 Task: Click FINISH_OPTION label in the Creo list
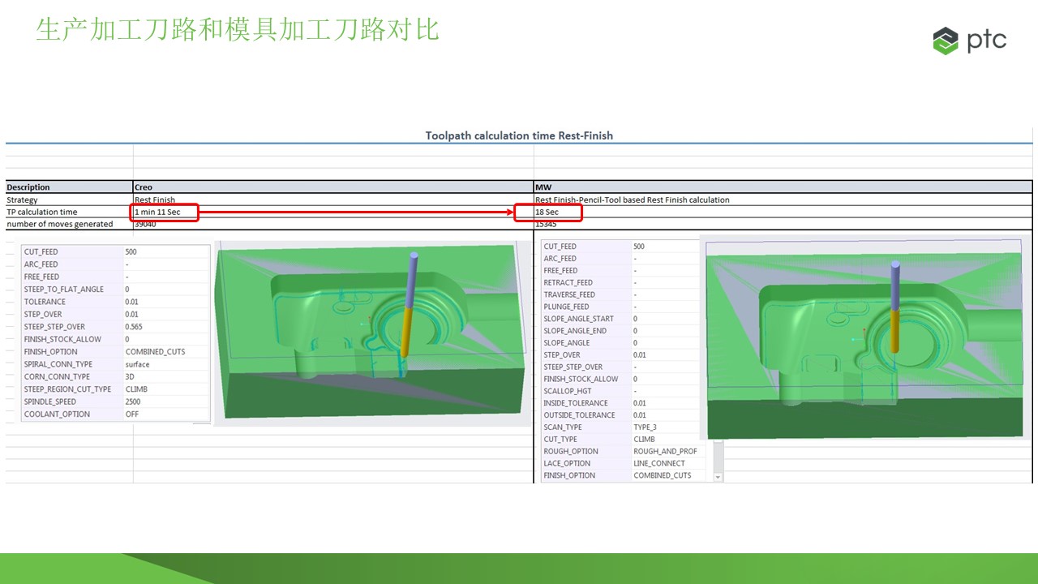(x=51, y=352)
